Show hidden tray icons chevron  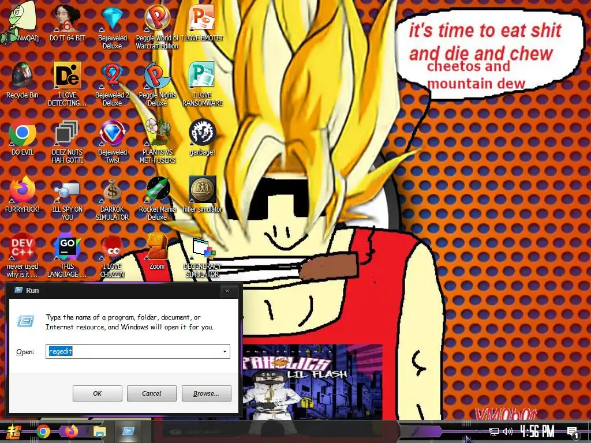[x=480, y=432]
